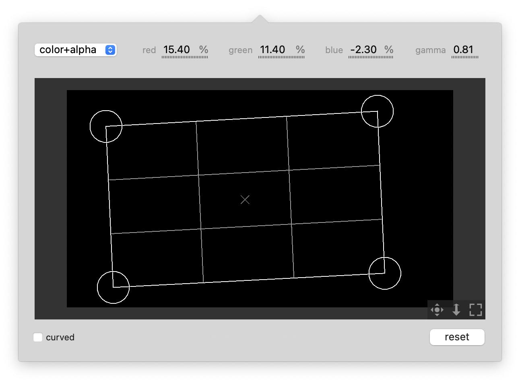
Task: Click the 'gamma' label
Action: click(x=430, y=50)
